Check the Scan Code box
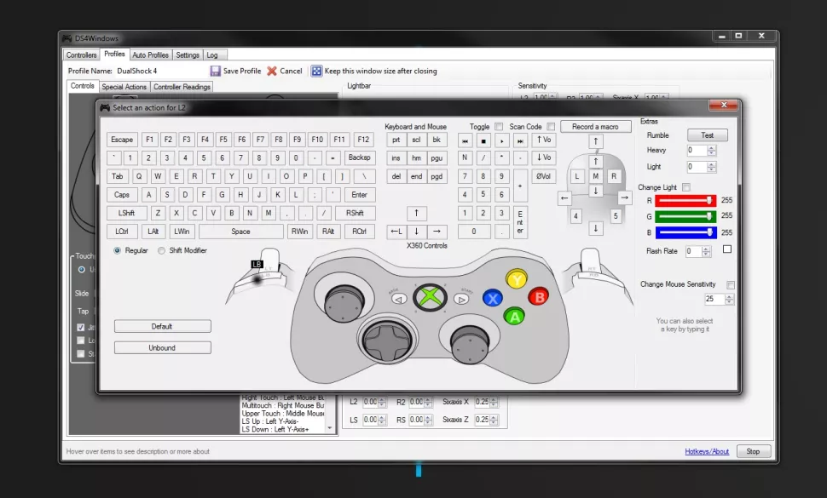This screenshot has height=498, width=827. click(x=551, y=127)
